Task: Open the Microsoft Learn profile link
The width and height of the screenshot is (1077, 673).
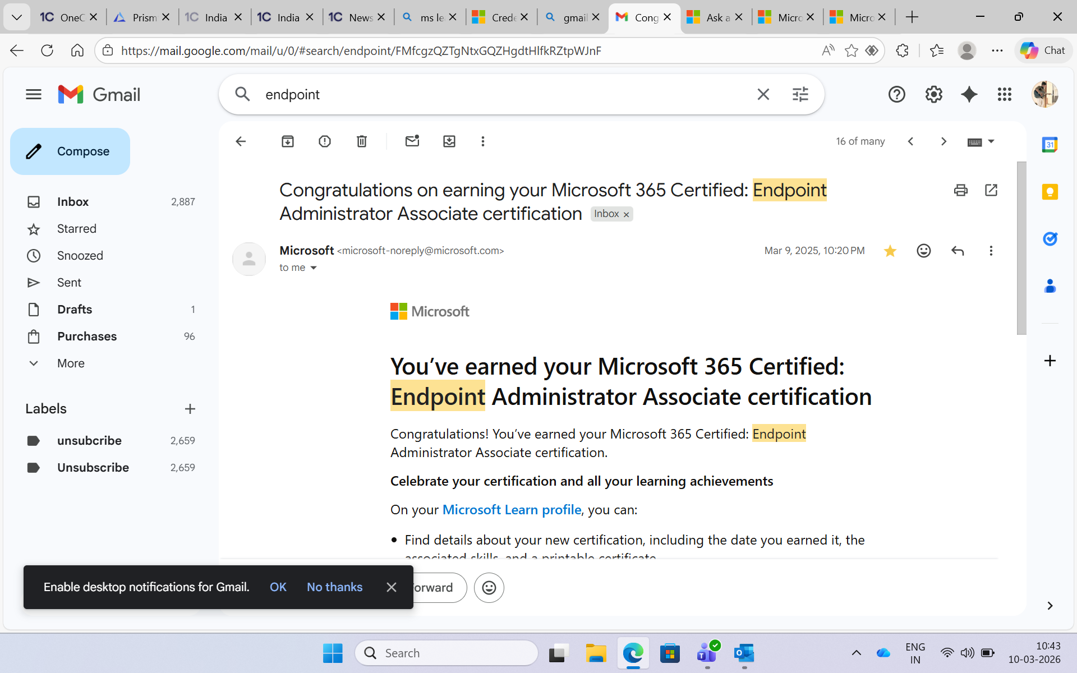Action: [512, 510]
